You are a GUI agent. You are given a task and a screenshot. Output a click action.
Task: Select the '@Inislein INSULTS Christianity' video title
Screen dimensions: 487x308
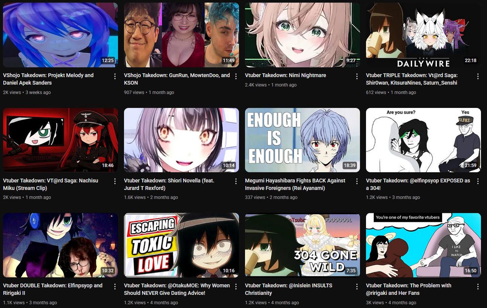pos(289,289)
